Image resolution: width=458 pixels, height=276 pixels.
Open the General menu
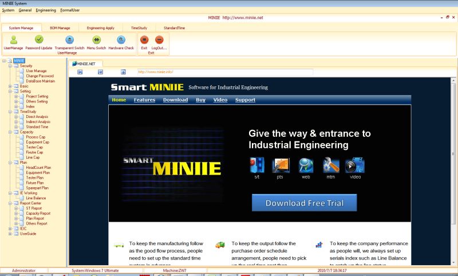[x=25, y=10]
